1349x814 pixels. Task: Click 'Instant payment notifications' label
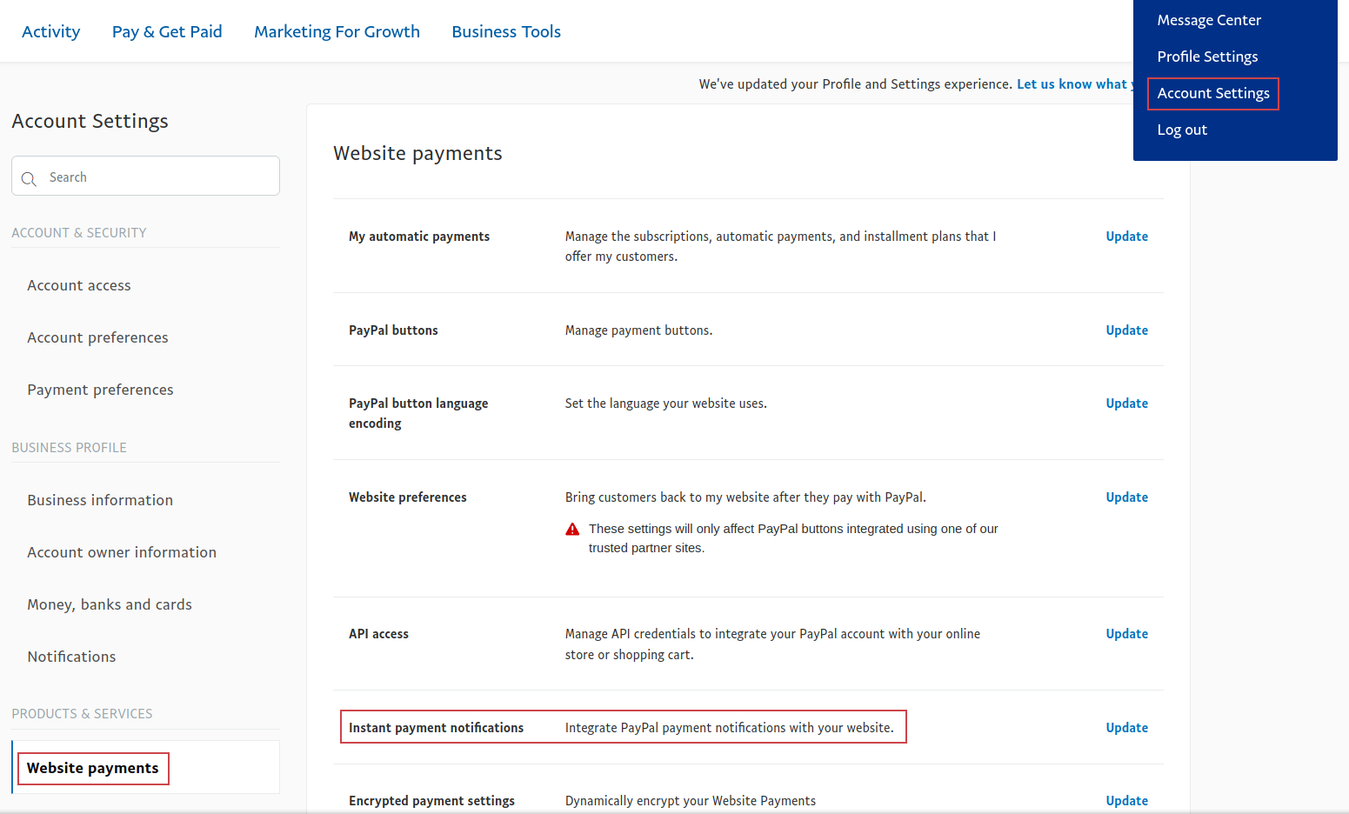point(436,728)
